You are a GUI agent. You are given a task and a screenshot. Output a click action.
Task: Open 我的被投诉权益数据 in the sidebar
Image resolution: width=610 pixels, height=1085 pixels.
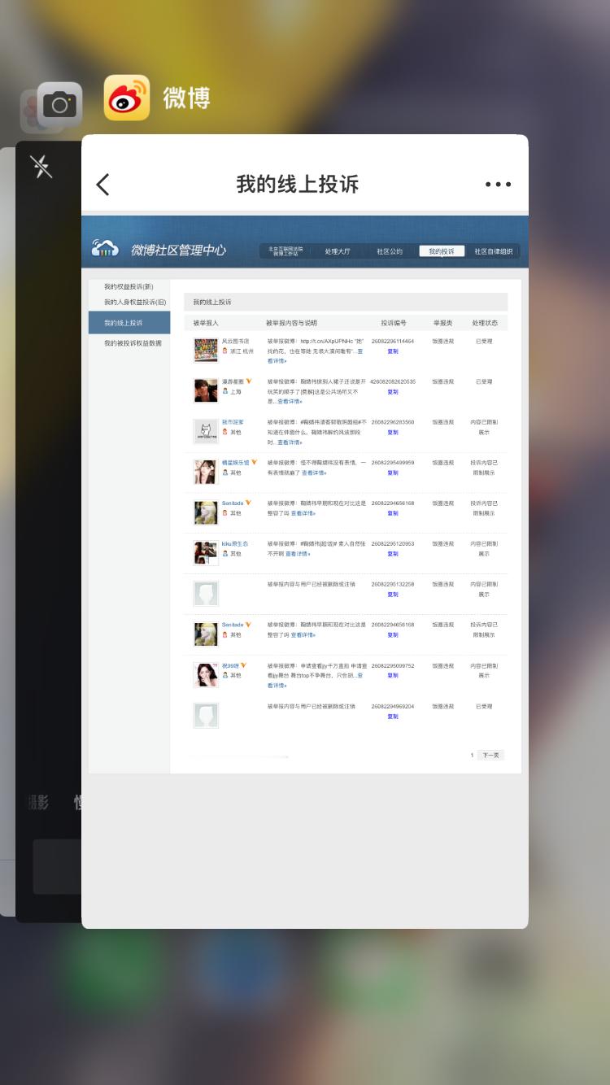coord(133,343)
